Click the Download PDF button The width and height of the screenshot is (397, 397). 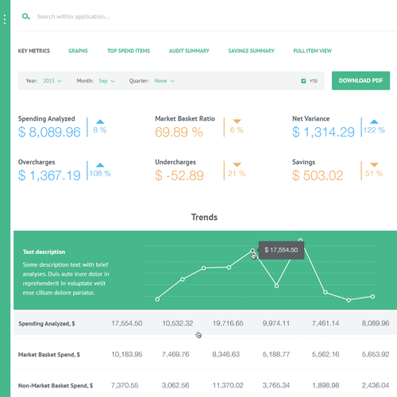[360, 80]
